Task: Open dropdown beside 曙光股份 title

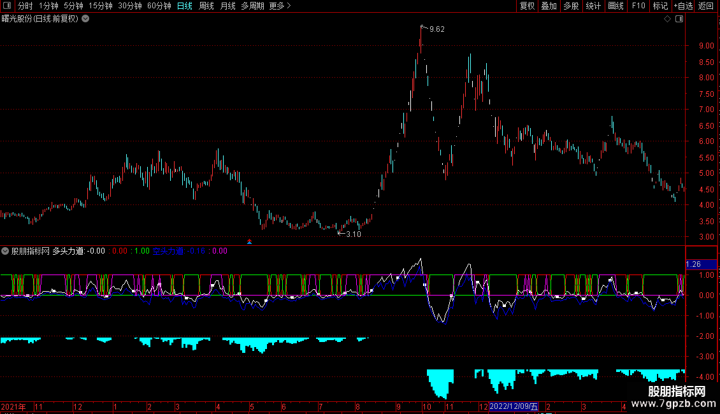Action: click(85, 19)
